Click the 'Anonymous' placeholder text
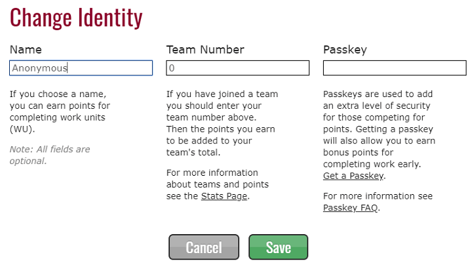472x263 pixels. (x=39, y=68)
